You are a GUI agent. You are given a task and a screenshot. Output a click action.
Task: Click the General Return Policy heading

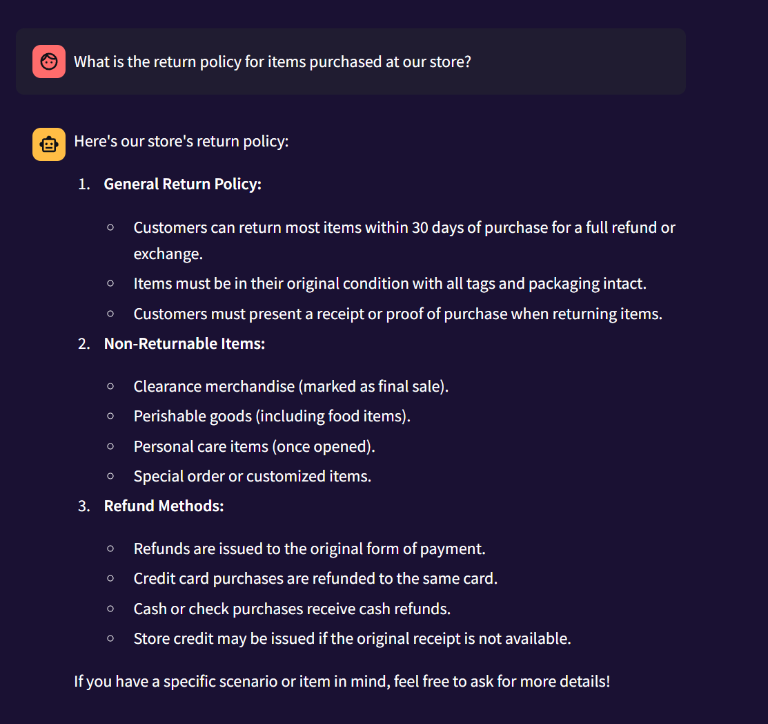click(x=182, y=184)
